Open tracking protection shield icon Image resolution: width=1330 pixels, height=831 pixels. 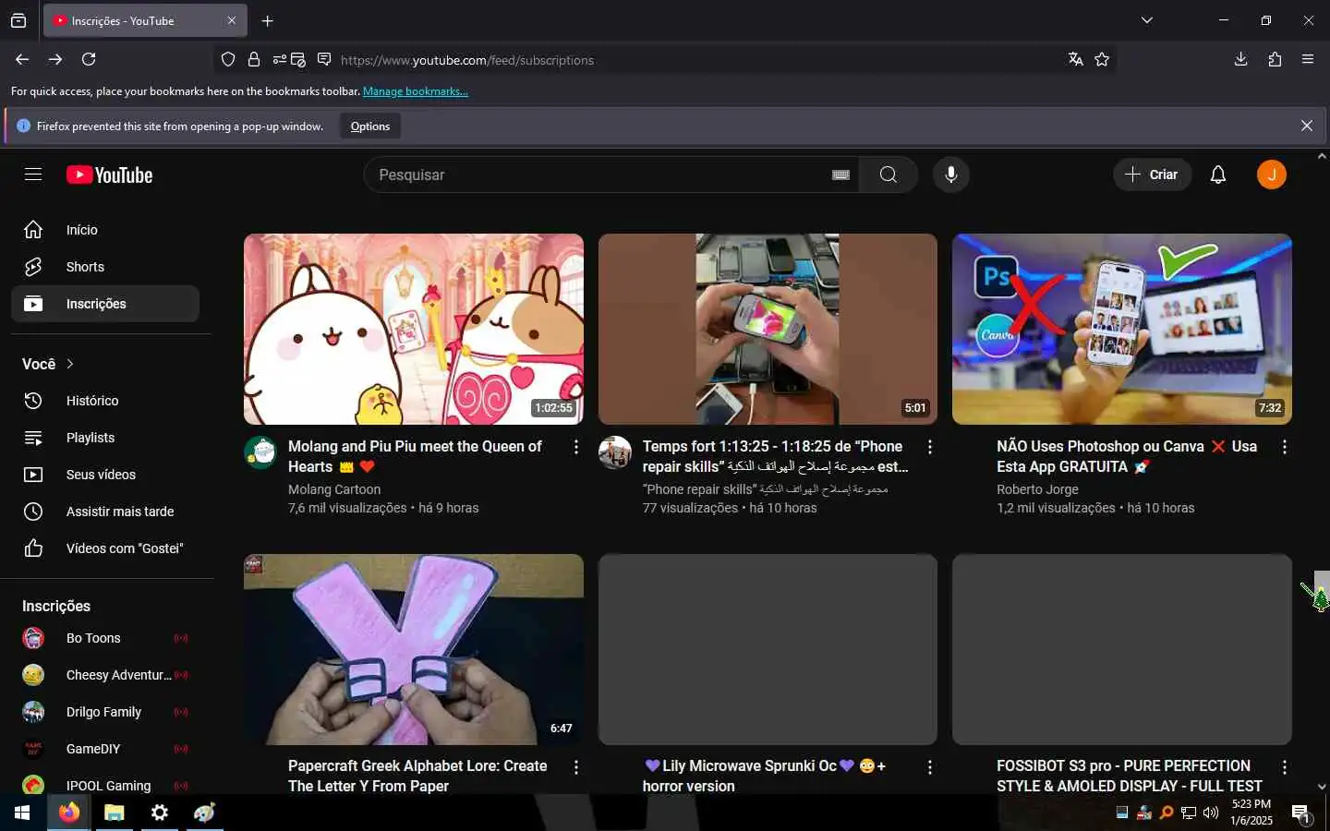228,59
